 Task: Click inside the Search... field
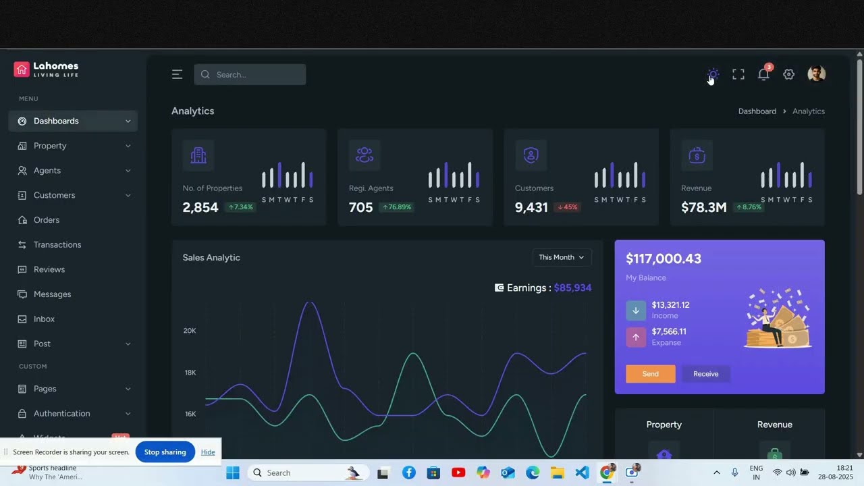(250, 74)
